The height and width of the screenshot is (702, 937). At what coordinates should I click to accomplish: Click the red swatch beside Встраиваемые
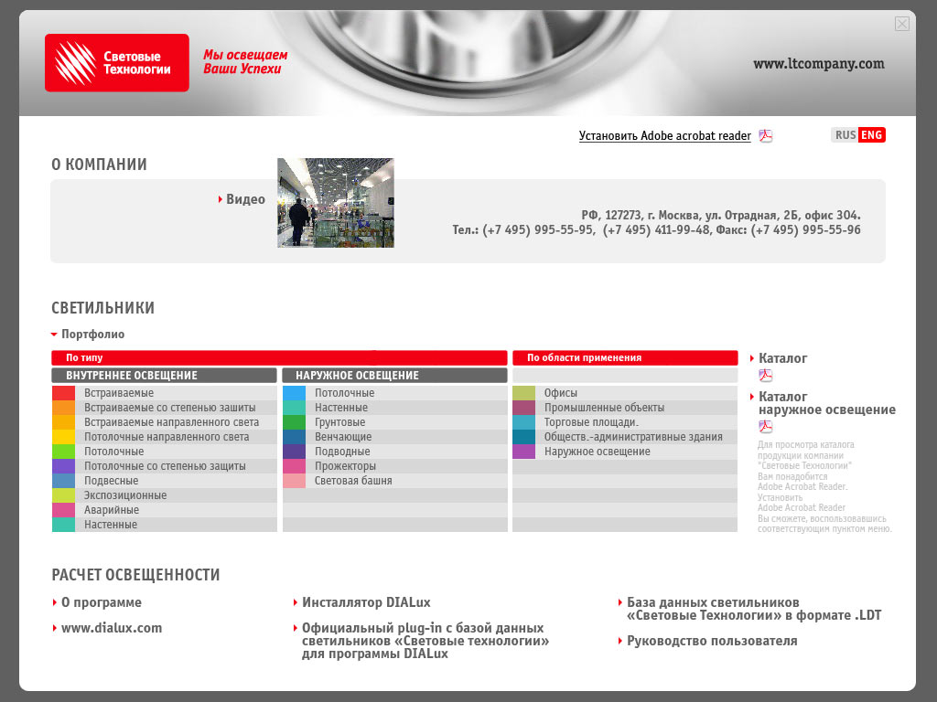click(63, 393)
